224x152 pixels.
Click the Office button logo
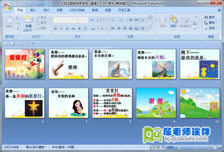coord(7,7)
